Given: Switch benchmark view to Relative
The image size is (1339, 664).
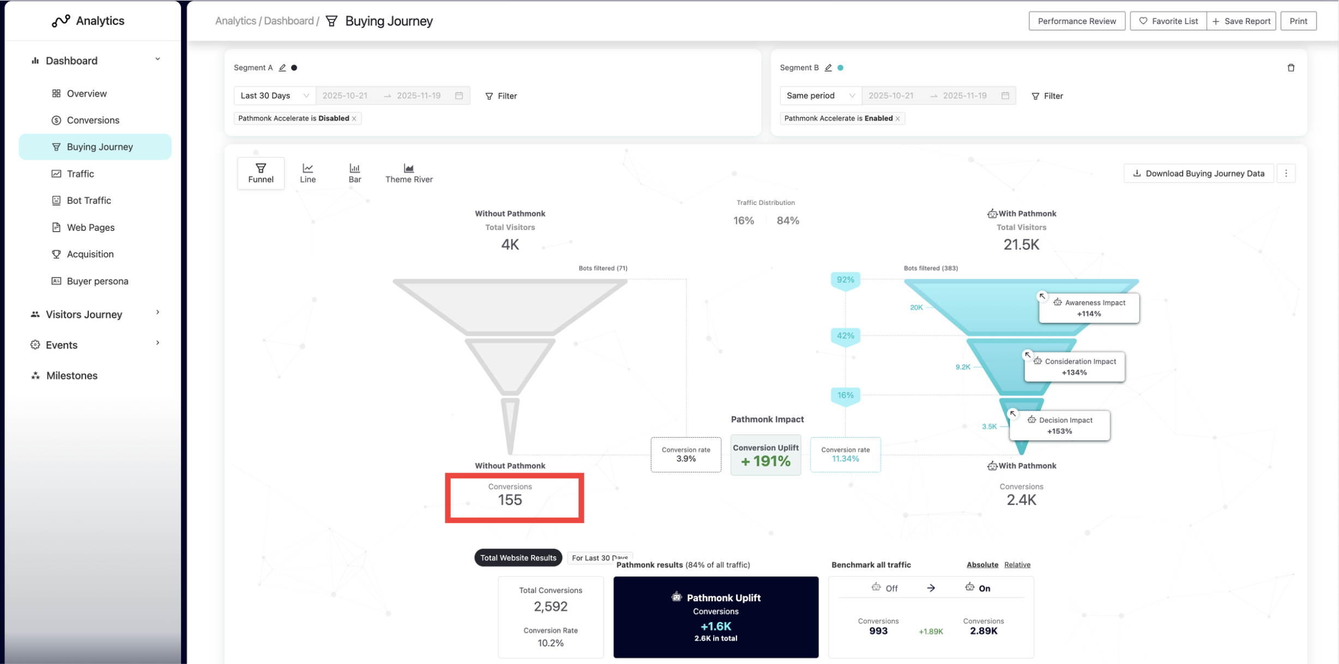Looking at the screenshot, I should tap(1017, 565).
